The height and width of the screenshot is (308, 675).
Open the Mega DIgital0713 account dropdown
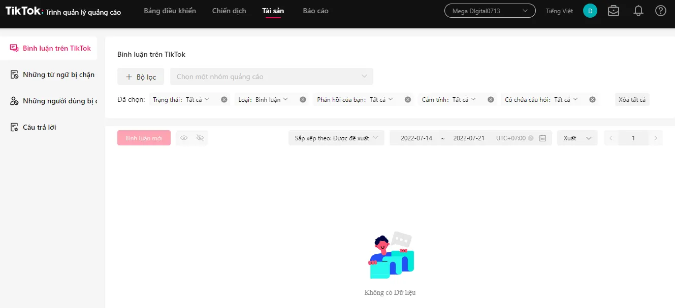click(490, 11)
